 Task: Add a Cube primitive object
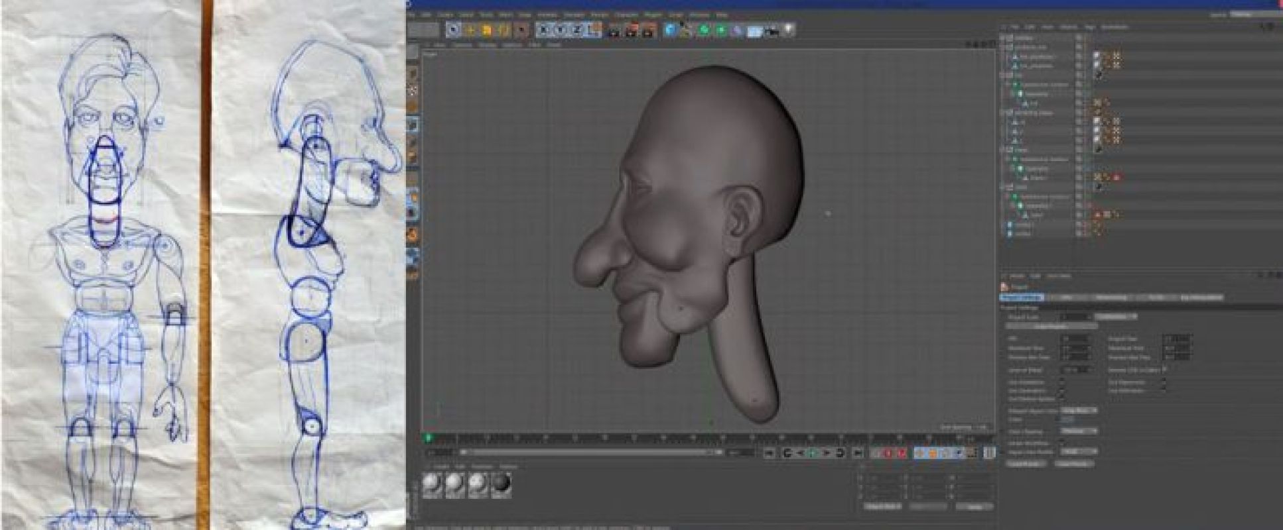pyautogui.click(x=670, y=30)
